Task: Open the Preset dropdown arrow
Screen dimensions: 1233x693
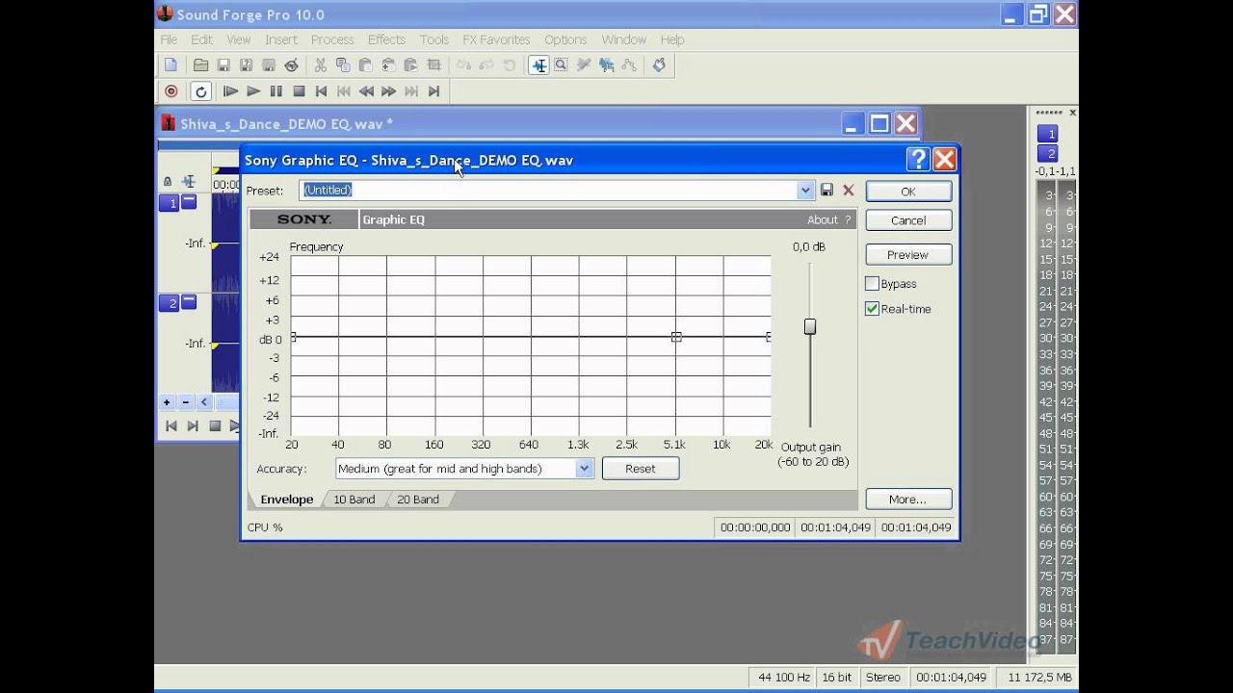Action: 805,191
